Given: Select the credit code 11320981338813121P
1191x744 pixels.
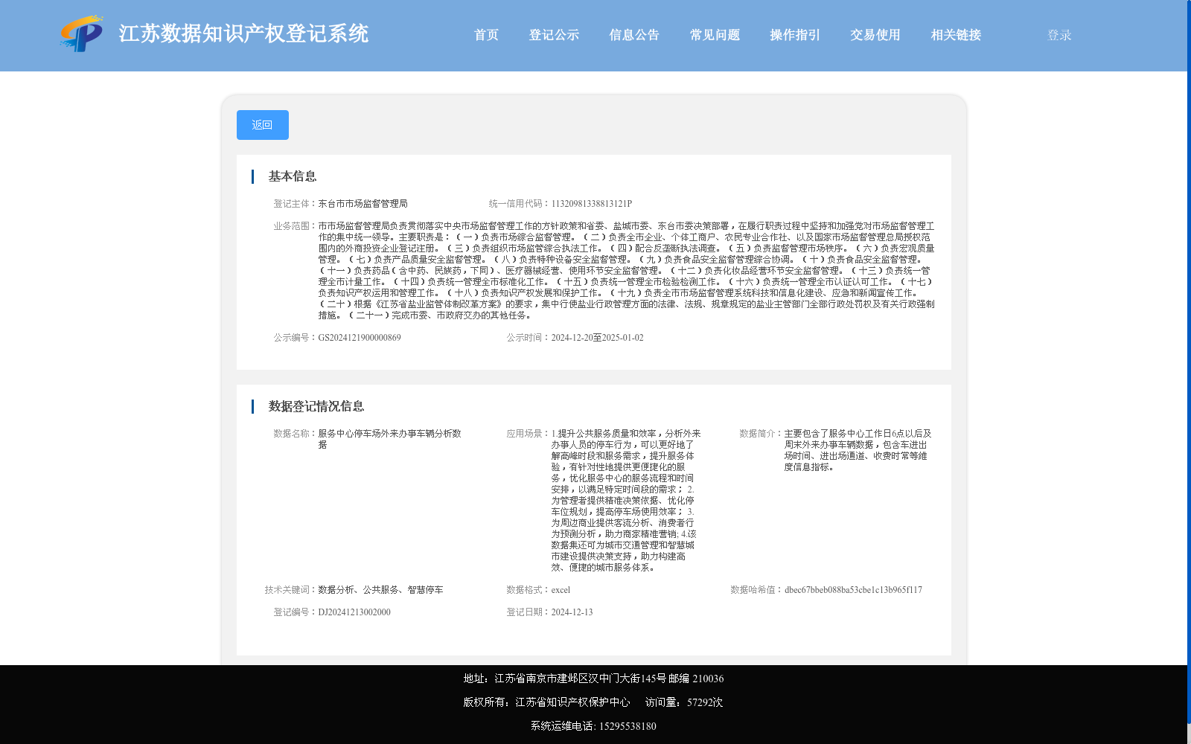Looking at the screenshot, I should 591,204.
